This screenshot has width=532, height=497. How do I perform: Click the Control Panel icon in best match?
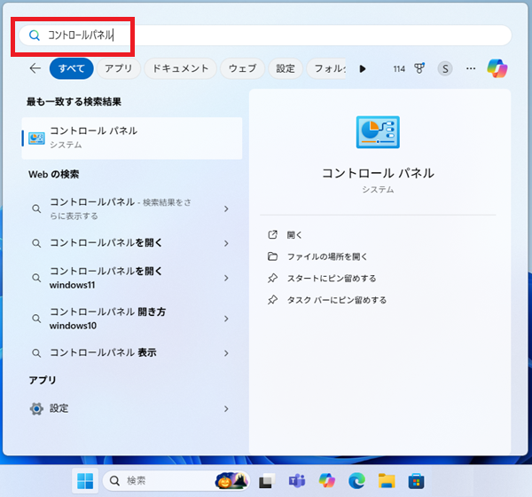(36, 138)
